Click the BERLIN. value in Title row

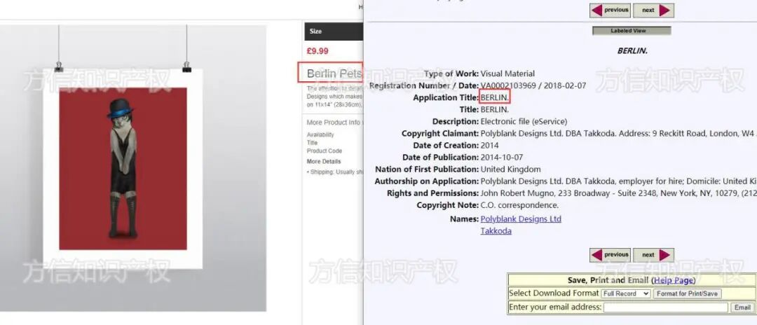(494, 109)
